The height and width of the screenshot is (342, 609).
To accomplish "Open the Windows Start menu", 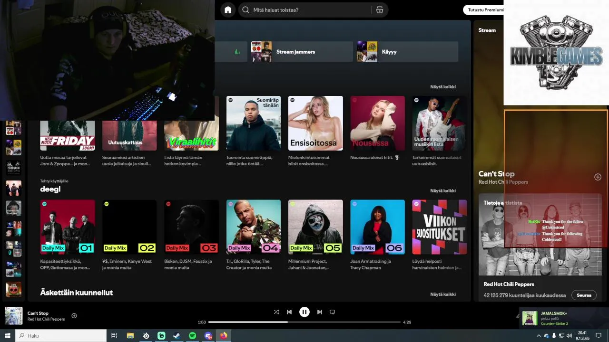I will [x=7, y=335].
